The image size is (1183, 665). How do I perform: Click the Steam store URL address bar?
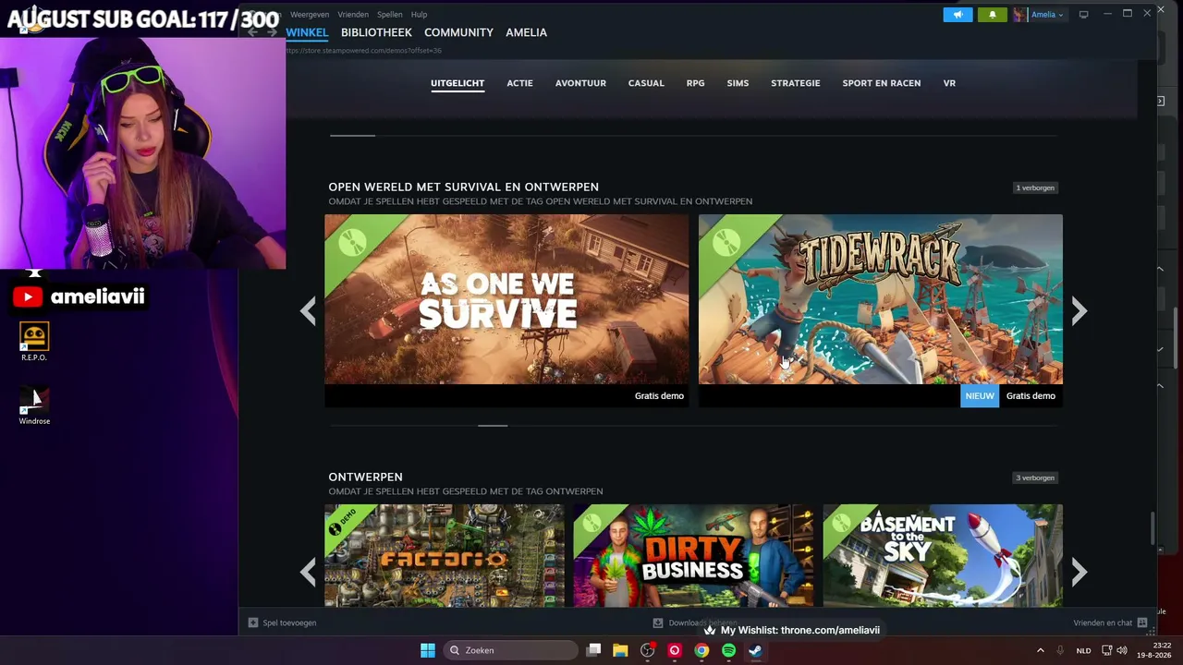pos(364,51)
